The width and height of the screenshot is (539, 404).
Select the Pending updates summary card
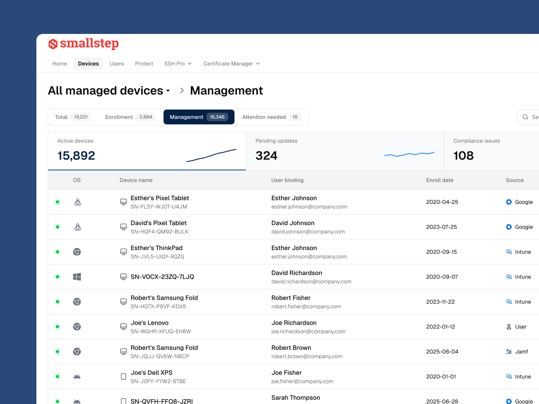[x=345, y=151]
